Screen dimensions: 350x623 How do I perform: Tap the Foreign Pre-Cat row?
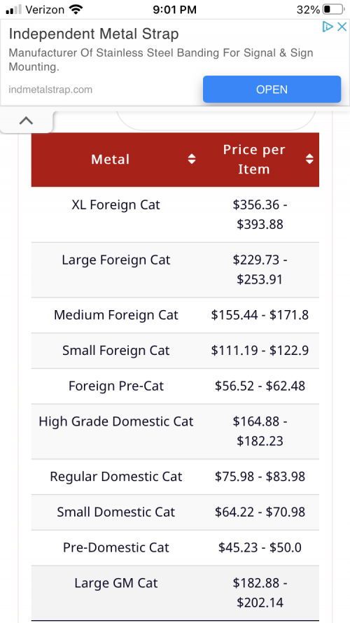click(175, 386)
